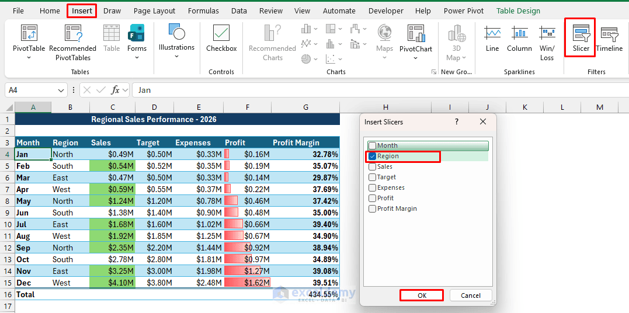Screen dimensions: 629x313
Task: Select column C header
Action: coord(113,107)
